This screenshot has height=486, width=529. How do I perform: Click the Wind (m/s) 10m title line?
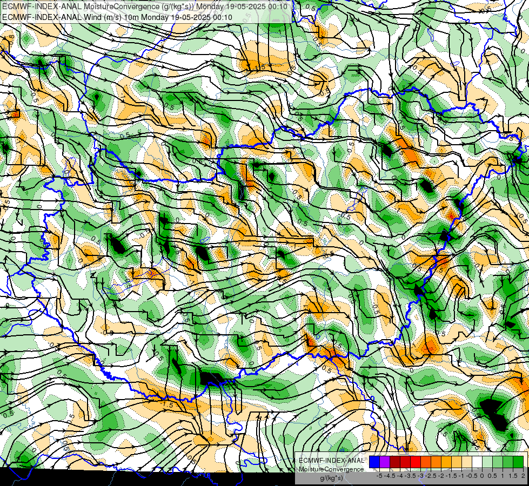117,17
